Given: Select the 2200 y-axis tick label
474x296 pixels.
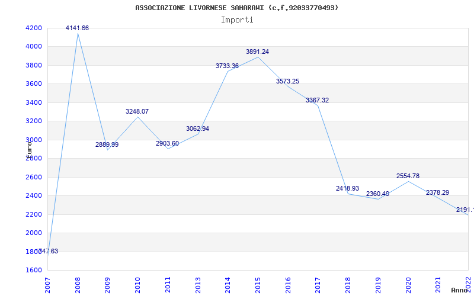Looking at the screenshot, I should 34,214.
